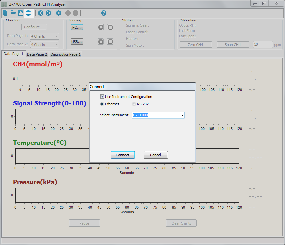
Task: Open help with the question mark icon
Action: click(104, 13)
